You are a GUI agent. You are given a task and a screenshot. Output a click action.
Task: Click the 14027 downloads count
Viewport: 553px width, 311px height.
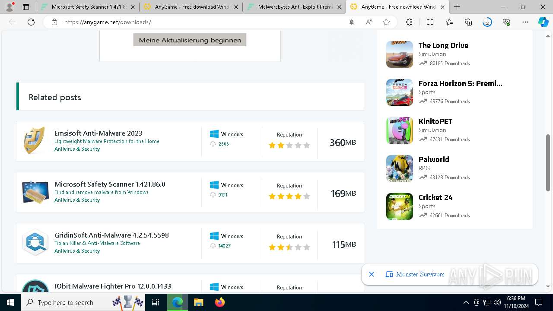click(x=224, y=246)
